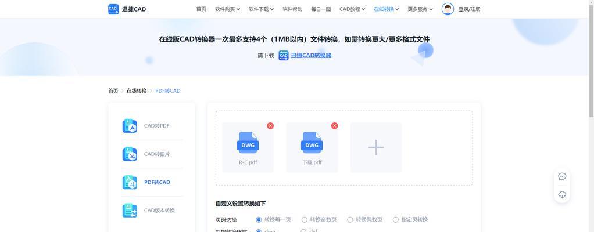Click 在线转换 in the breadcrumb
Viewport: 594px width, 232px height.
[137, 90]
